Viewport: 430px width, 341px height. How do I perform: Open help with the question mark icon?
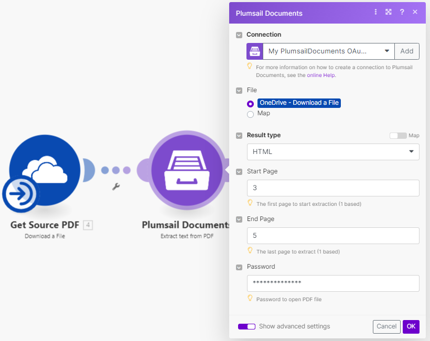point(402,12)
